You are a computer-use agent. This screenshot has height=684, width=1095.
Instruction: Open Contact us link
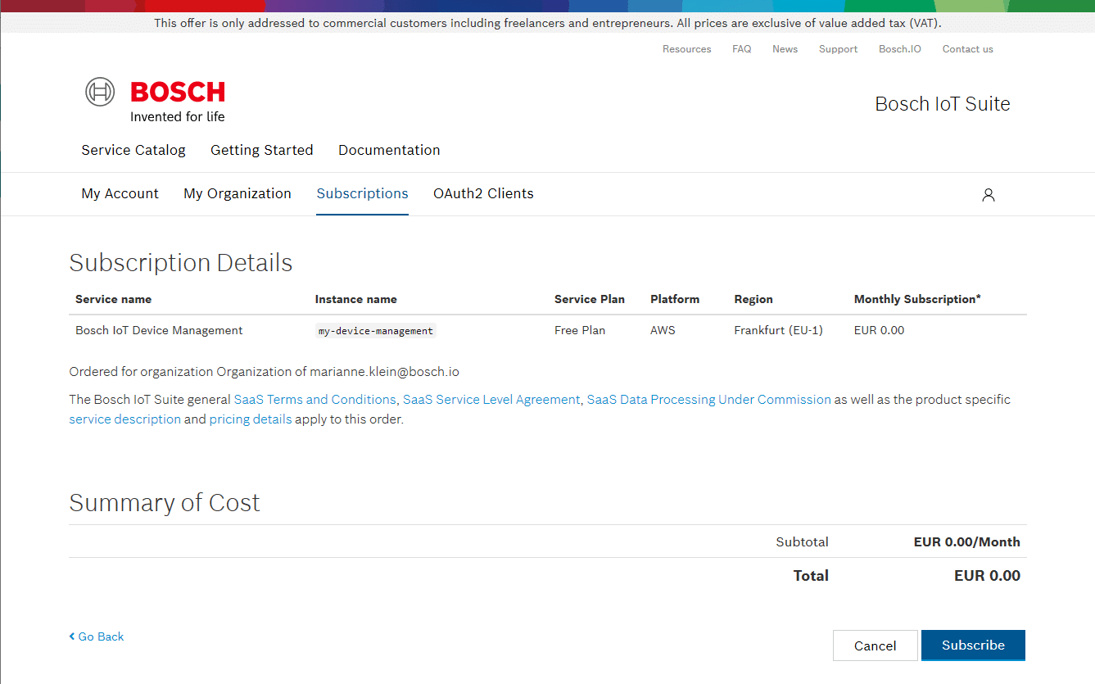[967, 49]
